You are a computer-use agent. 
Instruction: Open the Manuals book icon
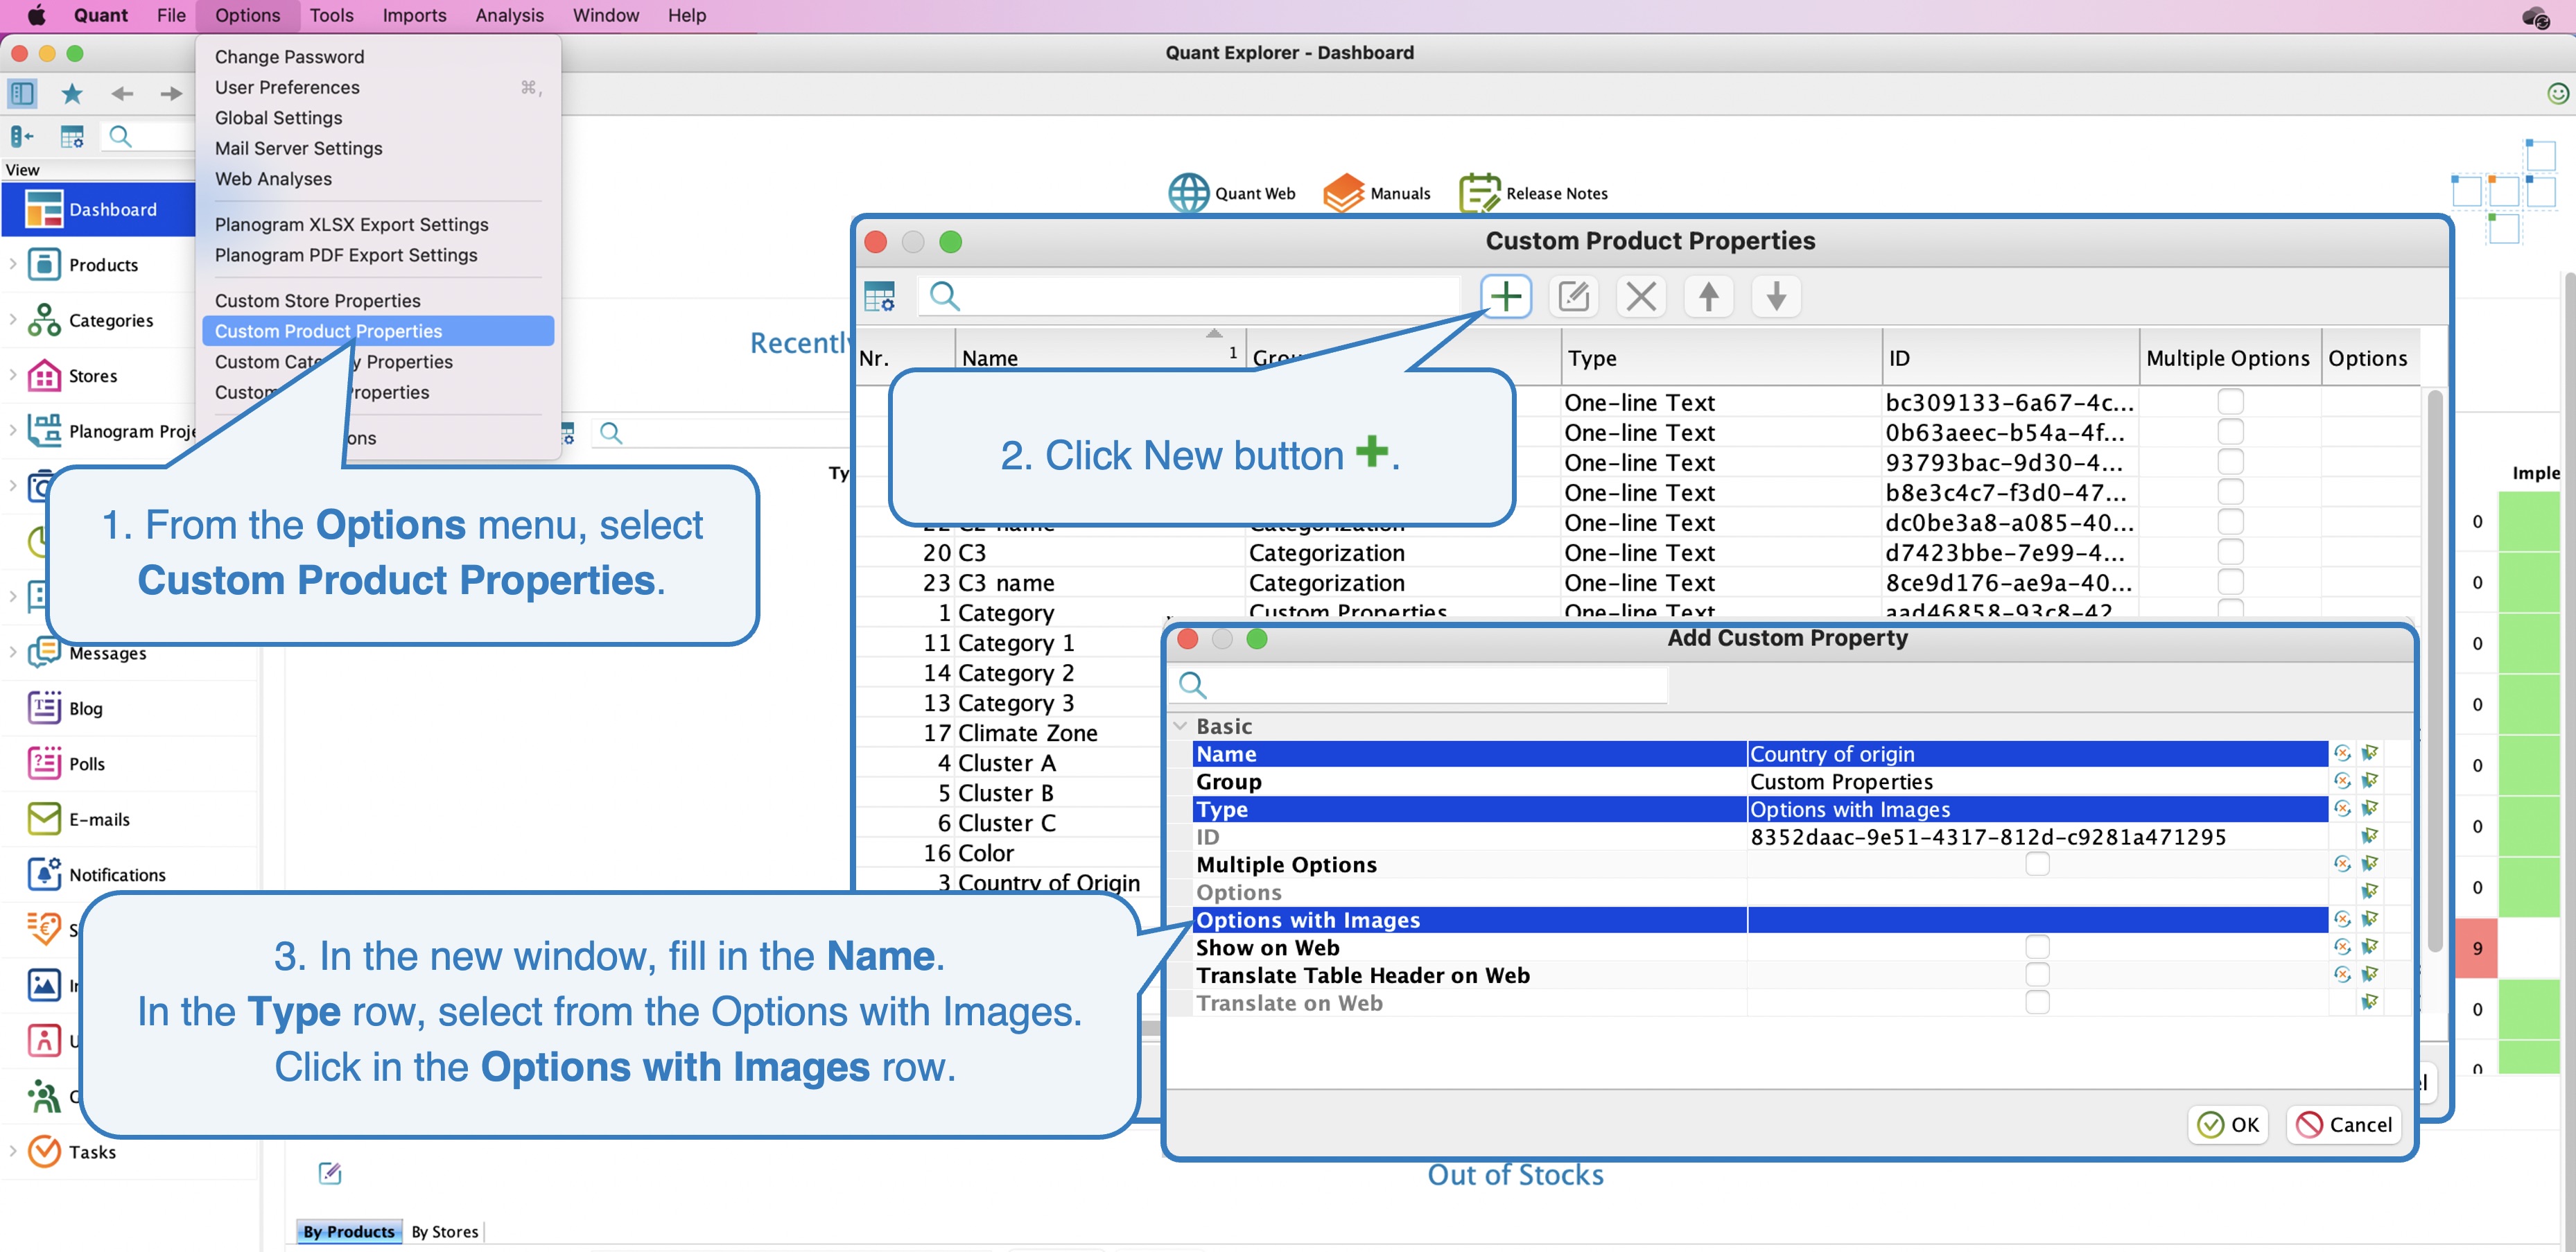[x=1343, y=193]
